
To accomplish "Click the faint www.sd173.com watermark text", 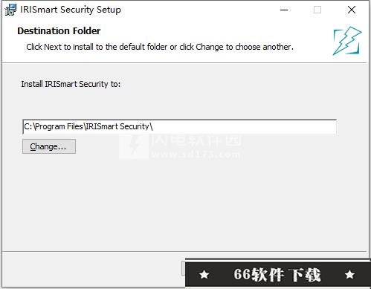I will (196, 155).
